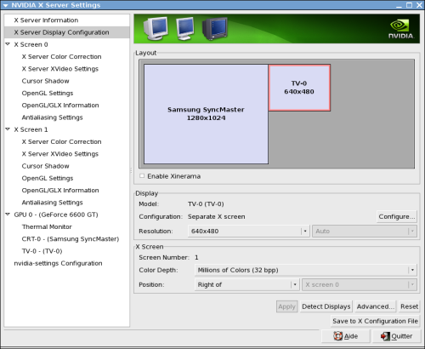425x349 pixels.
Task: Click the Quitter exit door icon
Action: point(385,336)
